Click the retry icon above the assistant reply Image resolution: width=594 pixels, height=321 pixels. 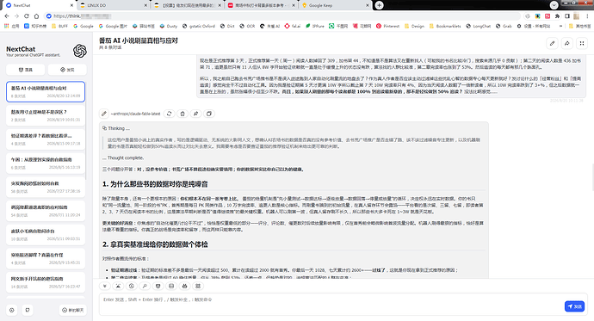click(170, 114)
